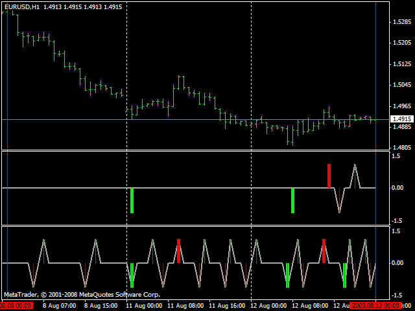
Task: Click red date marker at left of time axis
Action: [x=16, y=306]
